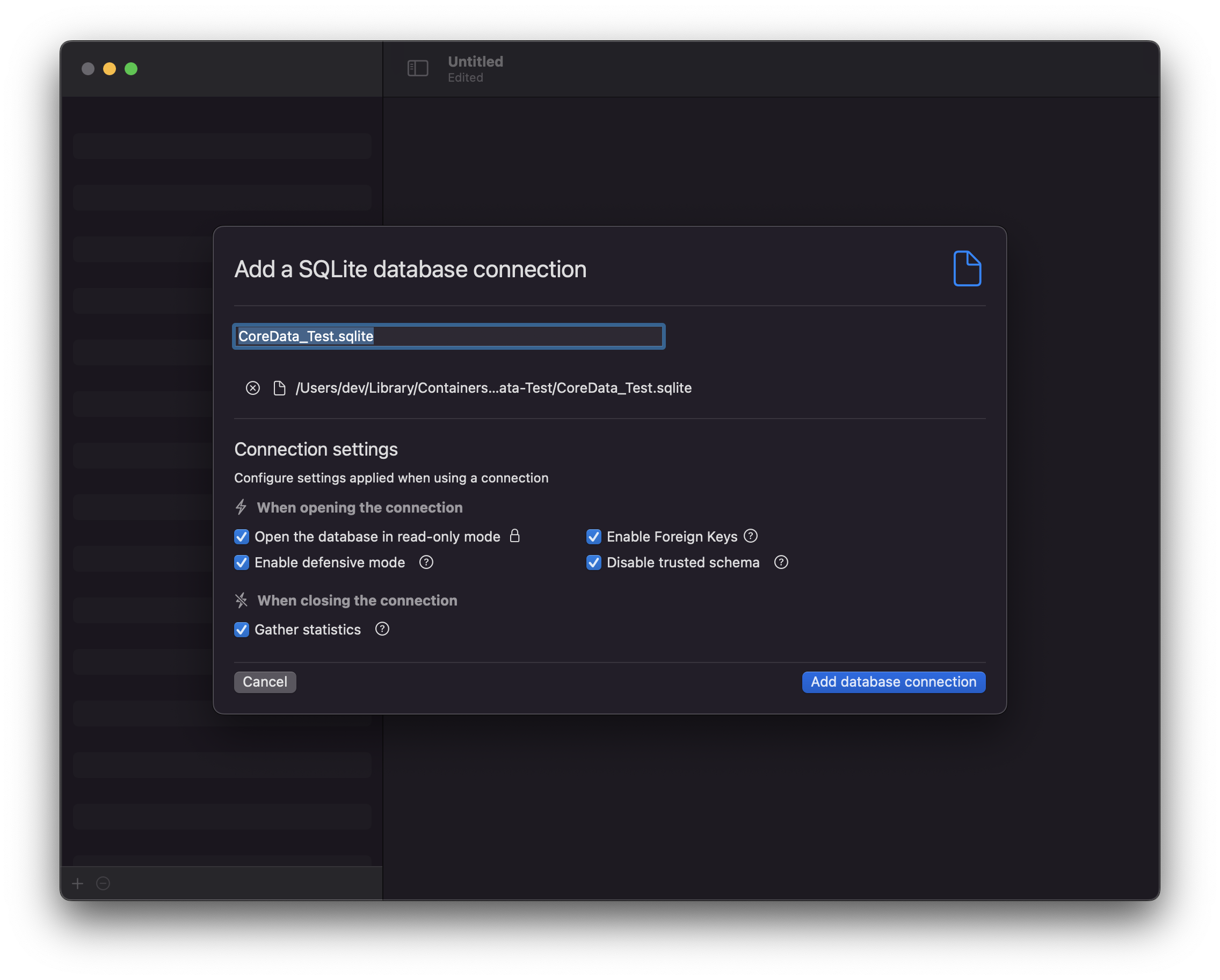The image size is (1220, 980).
Task: Click When closing the connection label
Action: (x=357, y=600)
